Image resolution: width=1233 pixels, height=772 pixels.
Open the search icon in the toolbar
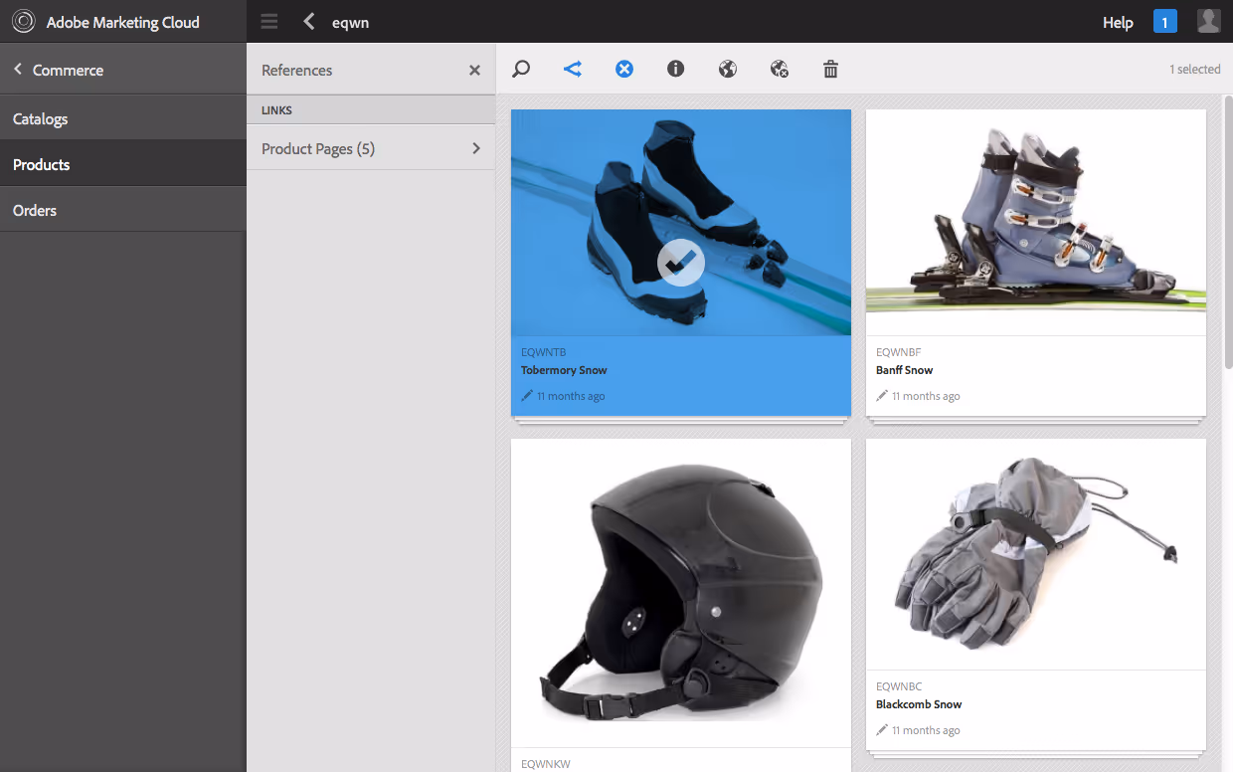(x=521, y=69)
